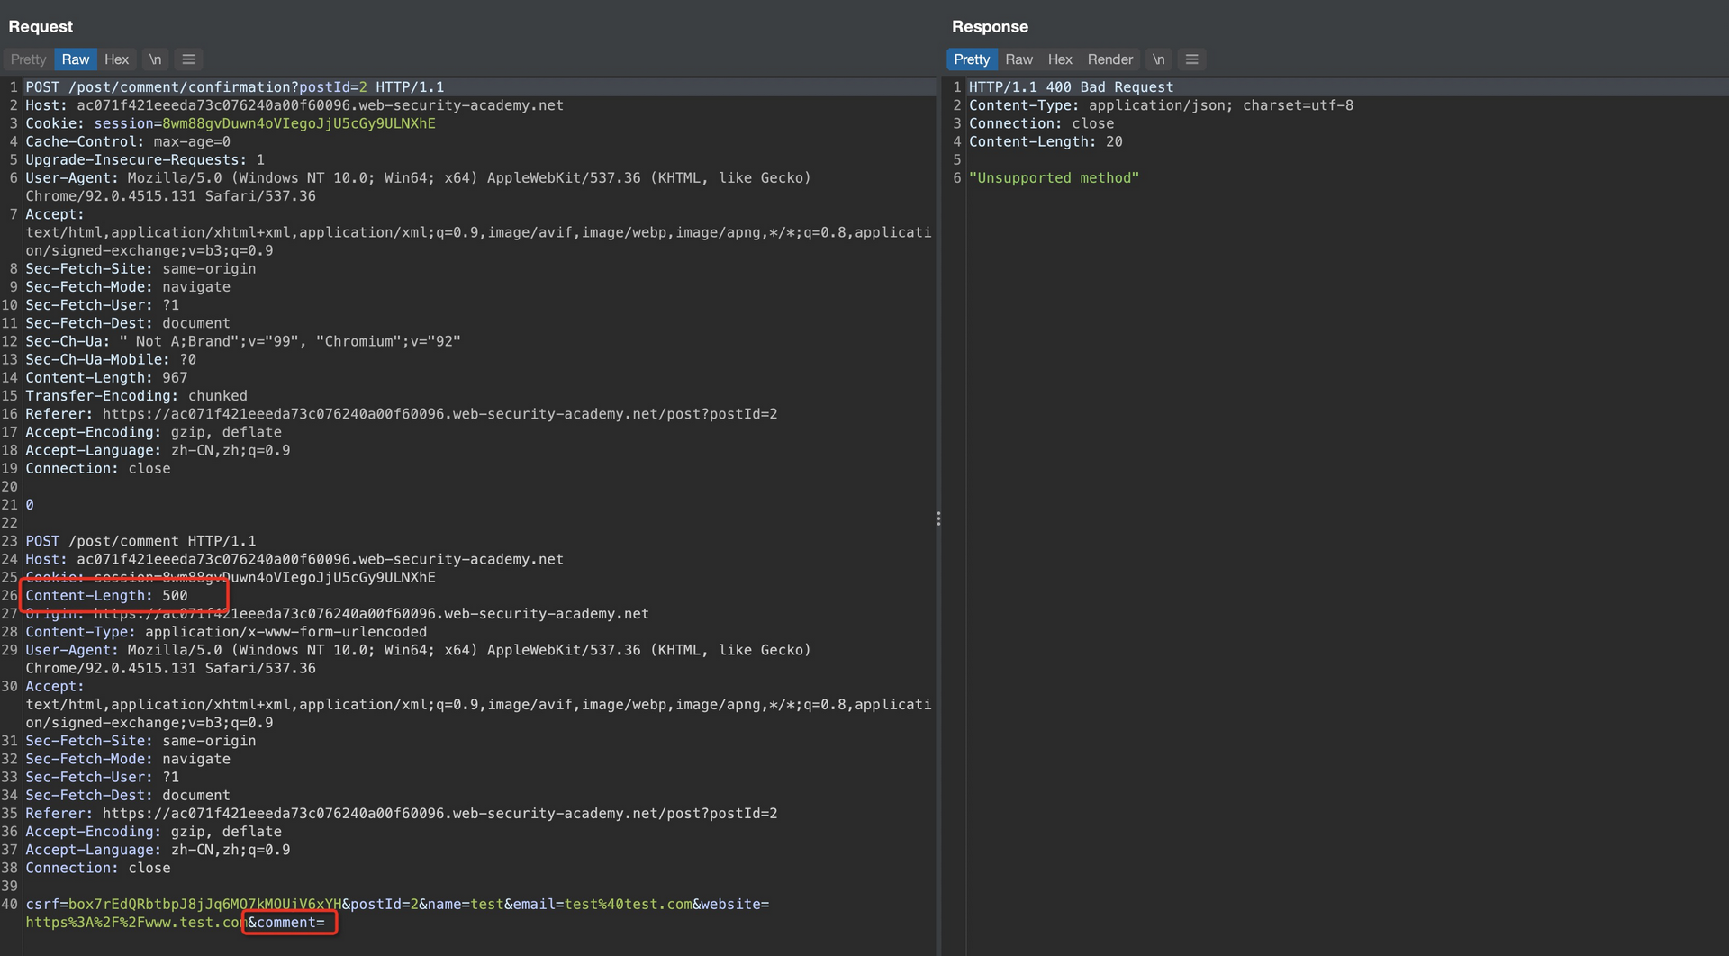Click the &comment= parameter at body end

pos(286,923)
